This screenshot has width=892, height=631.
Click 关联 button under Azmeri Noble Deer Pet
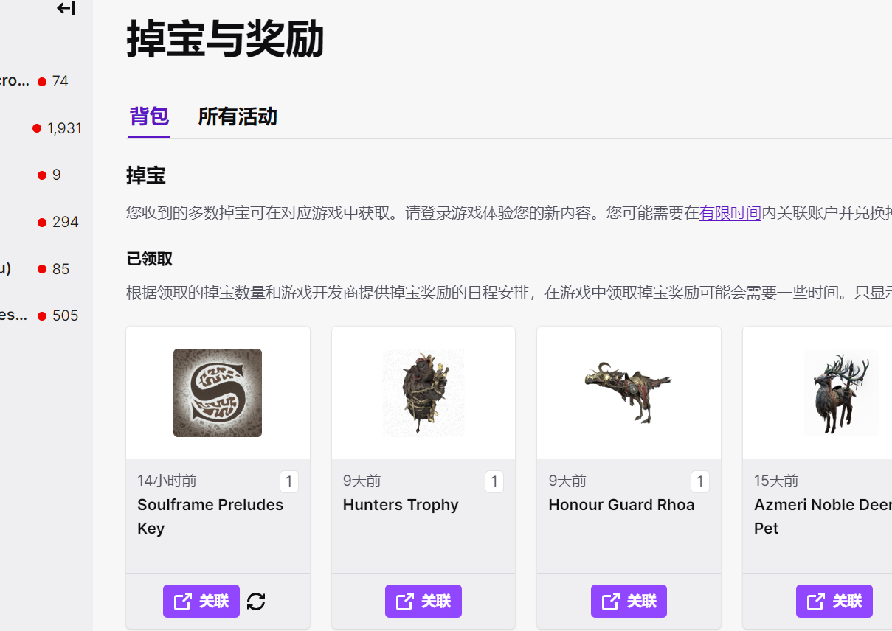834,602
